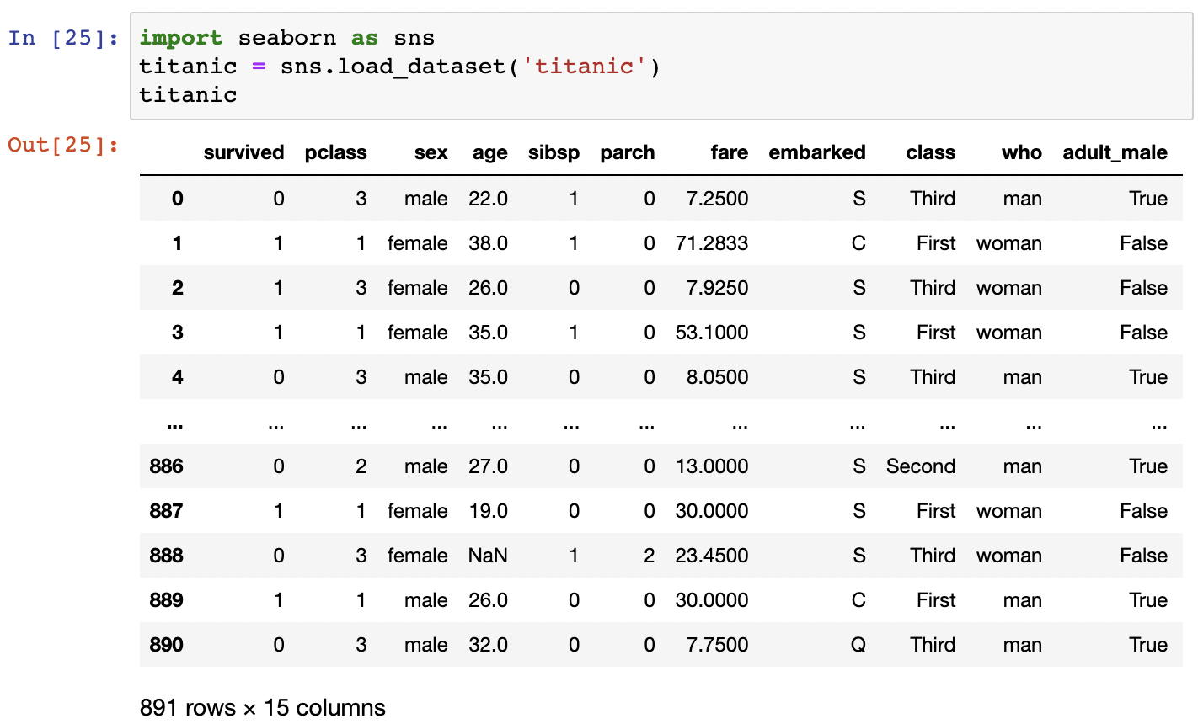Select row index 2
Image resolution: width=1198 pixels, height=724 pixels.
pos(177,288)
